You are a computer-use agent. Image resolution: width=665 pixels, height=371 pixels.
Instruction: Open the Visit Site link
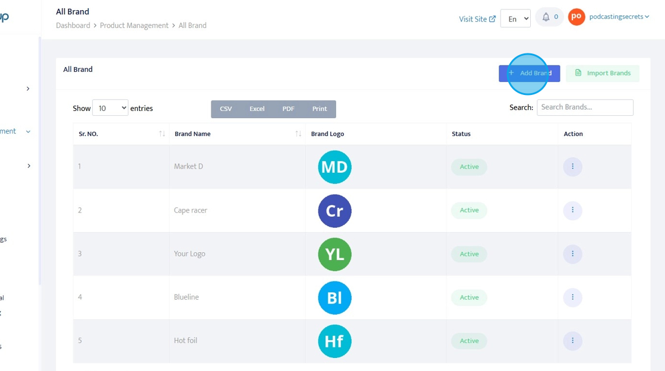(x=477, y=19)
